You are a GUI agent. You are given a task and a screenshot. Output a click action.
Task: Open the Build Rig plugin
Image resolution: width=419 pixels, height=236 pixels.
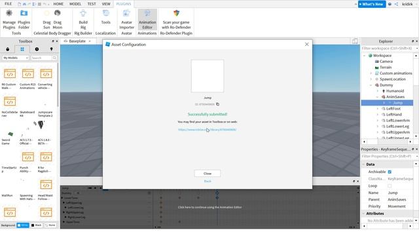click(83, 19)
